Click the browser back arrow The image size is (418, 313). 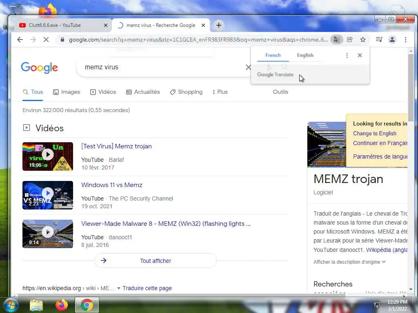pos(20,40)
